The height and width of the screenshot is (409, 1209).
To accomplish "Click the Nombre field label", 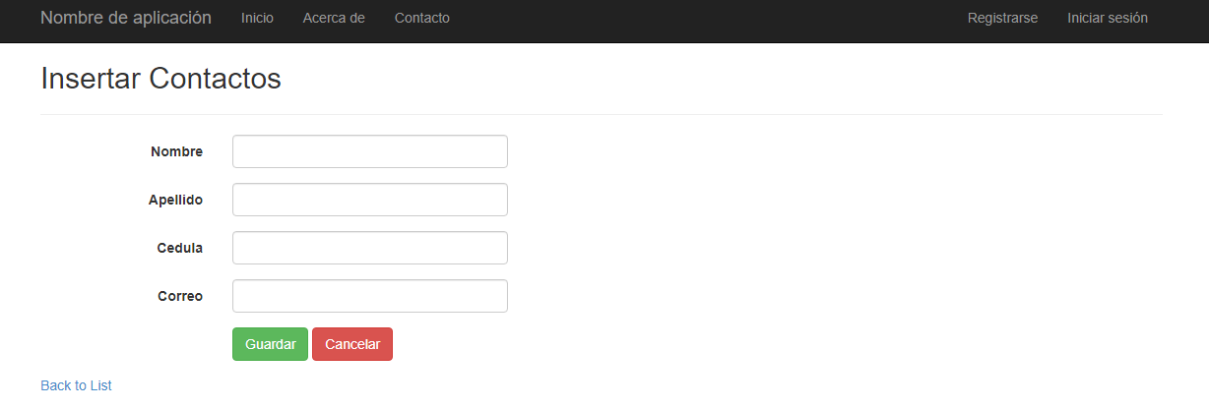I will coord(176,151).
